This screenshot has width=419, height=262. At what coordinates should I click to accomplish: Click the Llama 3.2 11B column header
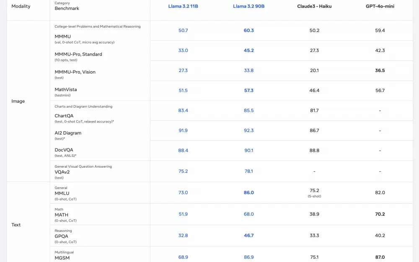[183, 6]
